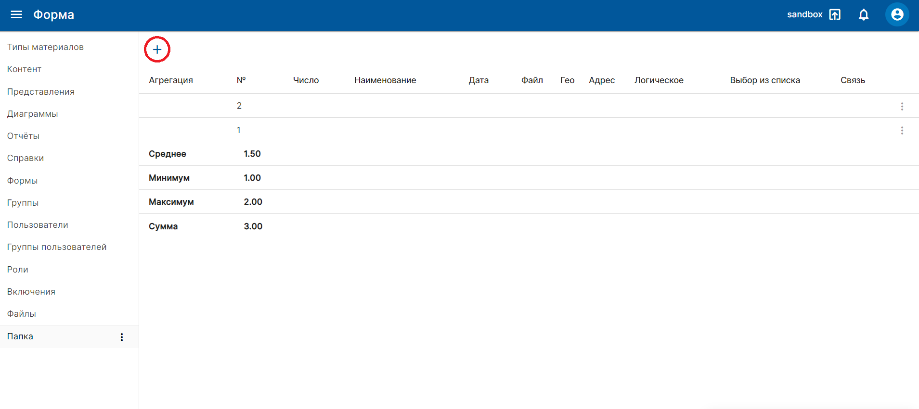Viewport: 919px width, 409px height.
Task: Click the Число column header
Action: point(306,80)
